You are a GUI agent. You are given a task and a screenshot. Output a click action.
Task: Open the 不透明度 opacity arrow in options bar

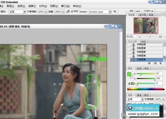click(46, 12)
